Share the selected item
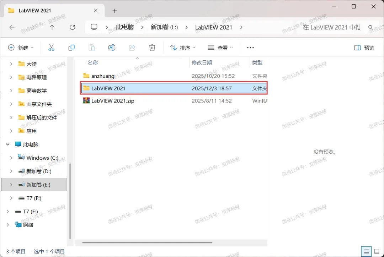The image size is (384, 257). pyautogui.click(x=132, y=48)
